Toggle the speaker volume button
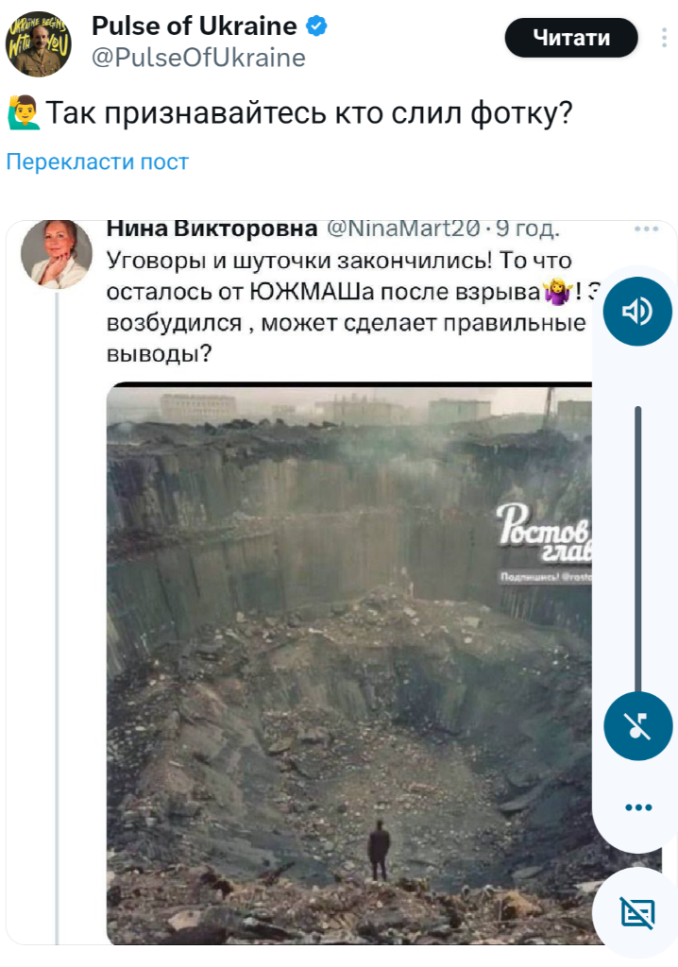The height and width of the screenshot is (967, 678). (x=637, y=311)
